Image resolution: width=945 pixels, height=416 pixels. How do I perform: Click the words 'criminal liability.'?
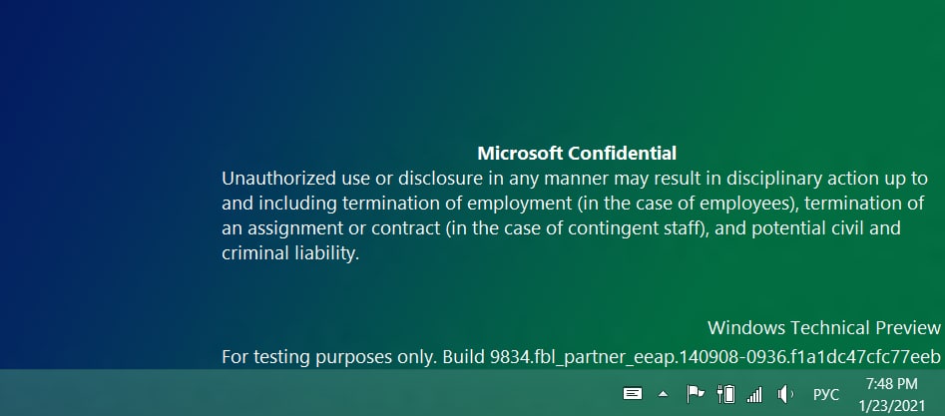[x=290, y=253]
